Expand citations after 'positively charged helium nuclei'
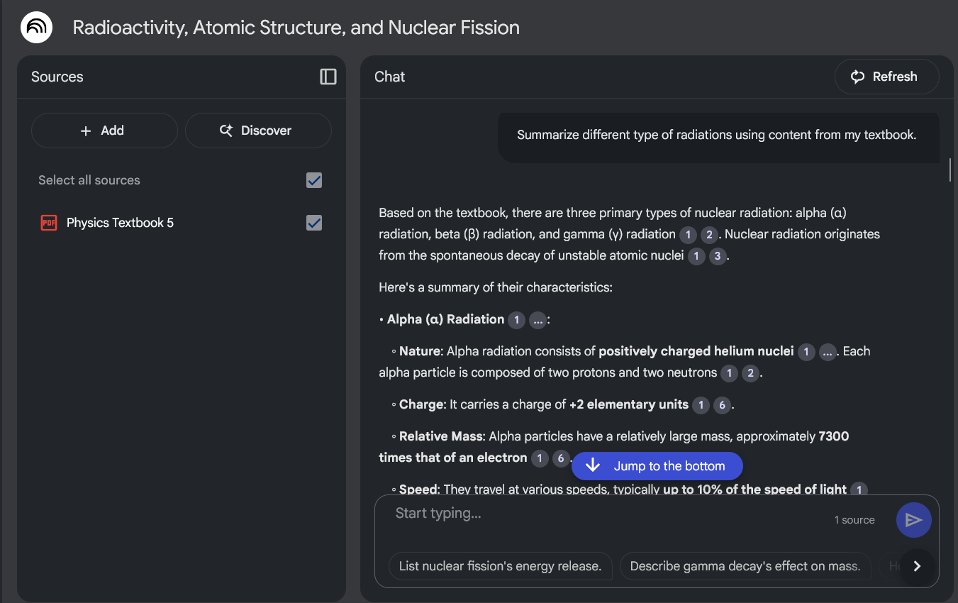 pyautogui.click(x=827, y=352)
